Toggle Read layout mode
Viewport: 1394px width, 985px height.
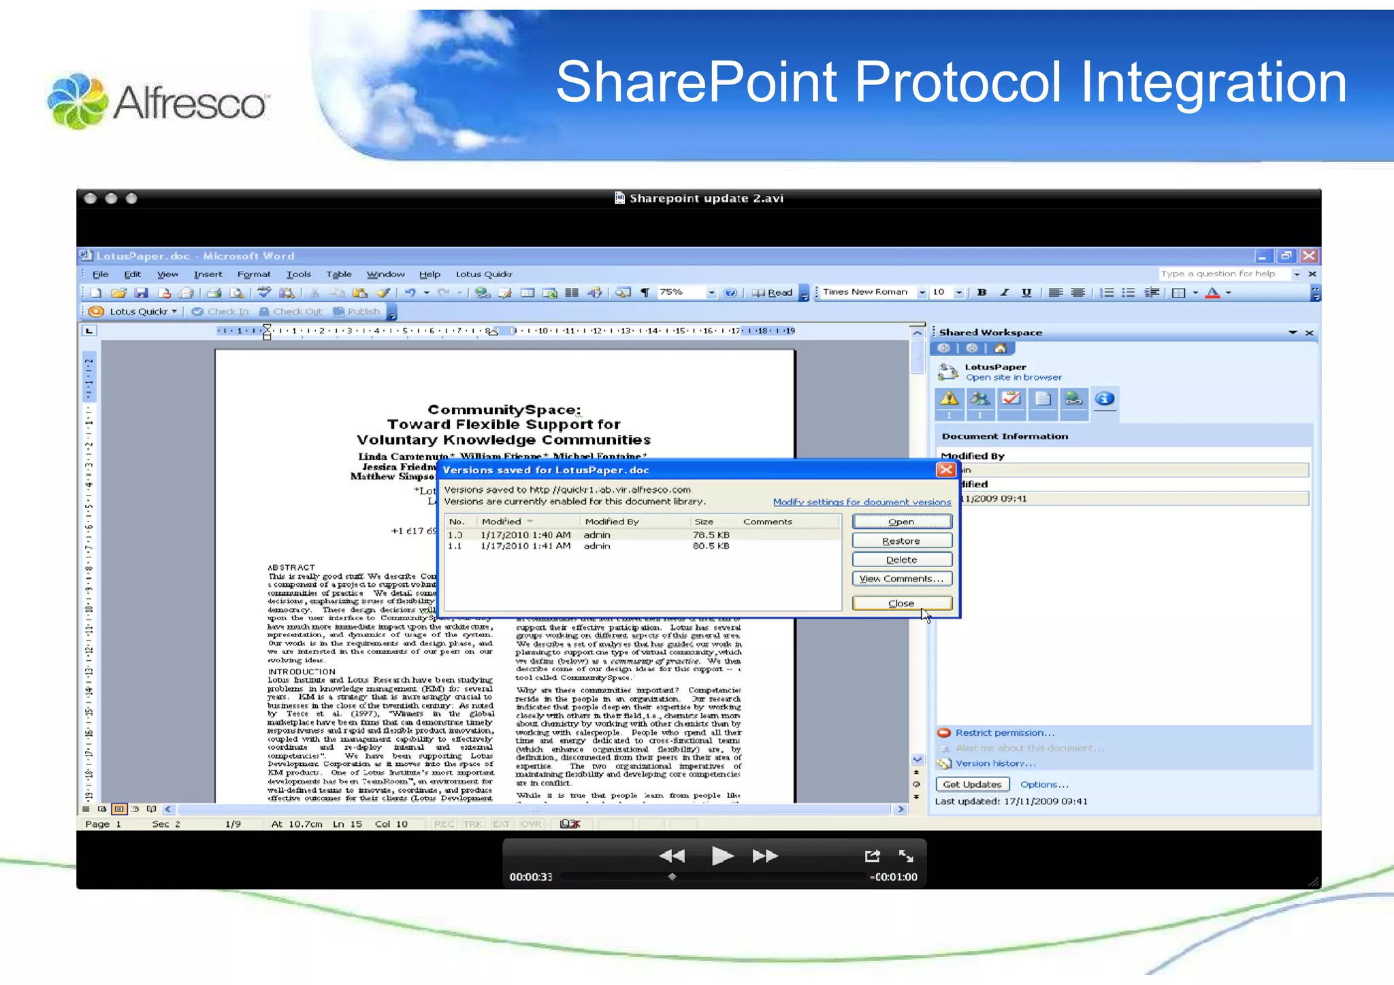coord(773,293)
